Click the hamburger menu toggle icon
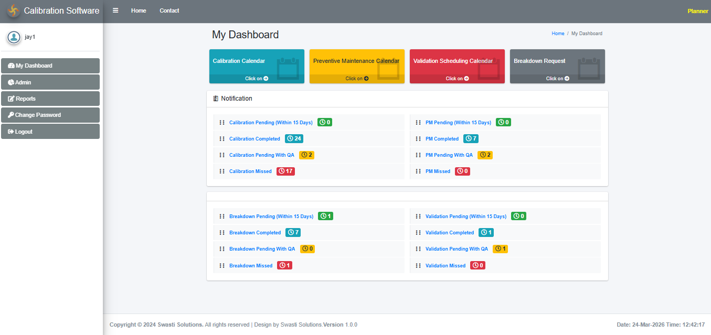Viewport: 711px width, 335px height. tap(115, 10)
